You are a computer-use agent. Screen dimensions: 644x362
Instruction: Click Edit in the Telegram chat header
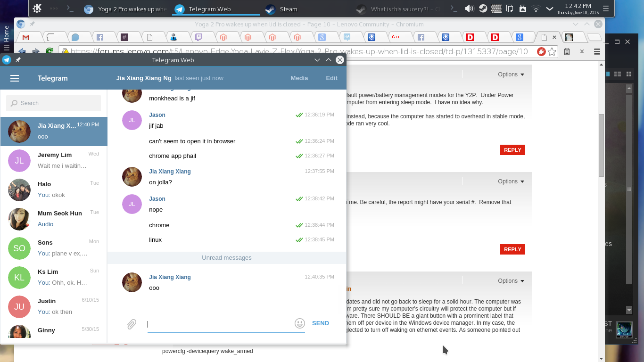331,78
